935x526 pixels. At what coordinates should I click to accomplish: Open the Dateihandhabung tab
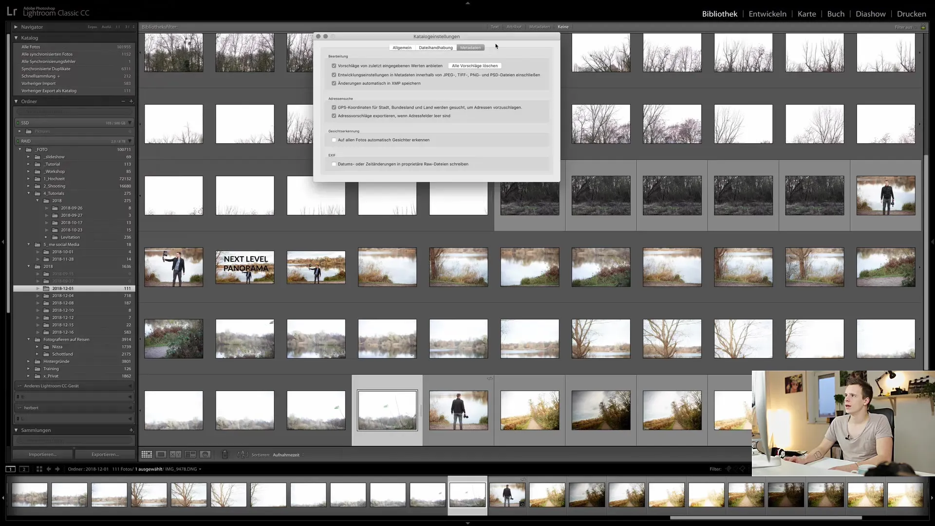(436, 48)
